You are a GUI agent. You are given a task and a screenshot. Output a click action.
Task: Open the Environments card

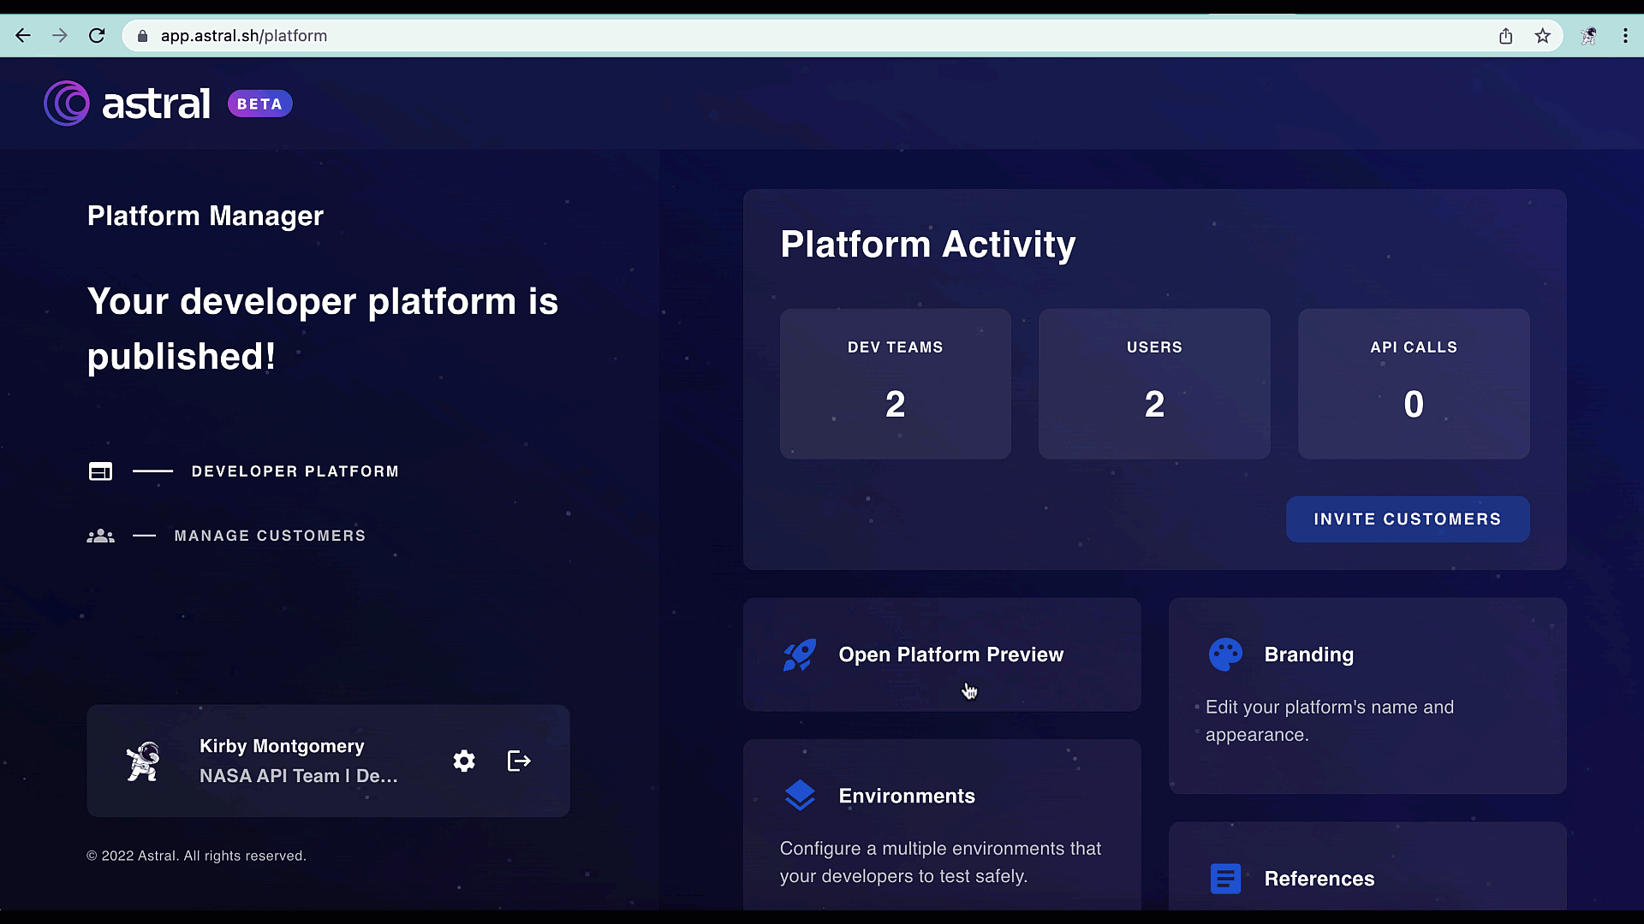(942, 825)
